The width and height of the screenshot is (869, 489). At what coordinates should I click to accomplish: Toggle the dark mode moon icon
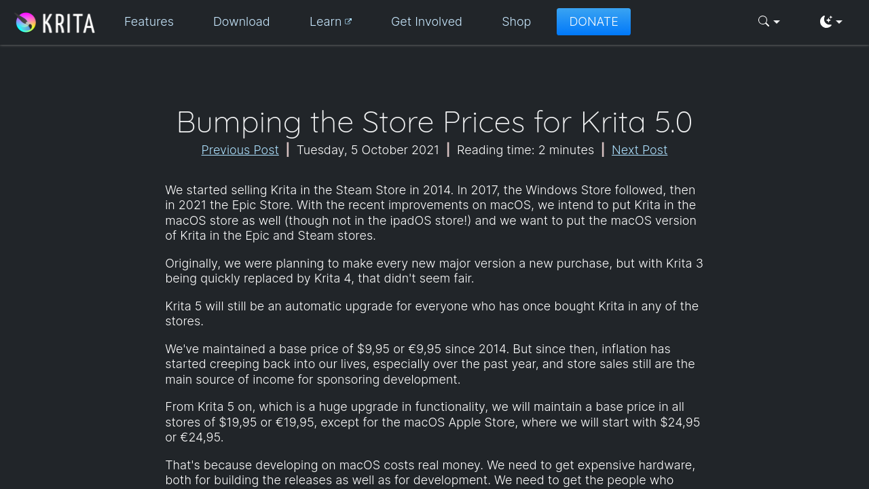pyautogui.click(x=826, y=22)
